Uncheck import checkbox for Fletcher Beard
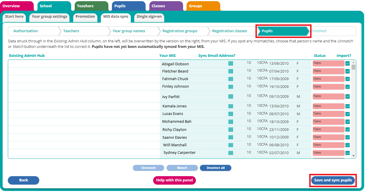The width and height of the screenshot is (365, 193). (x=348, y=71)
